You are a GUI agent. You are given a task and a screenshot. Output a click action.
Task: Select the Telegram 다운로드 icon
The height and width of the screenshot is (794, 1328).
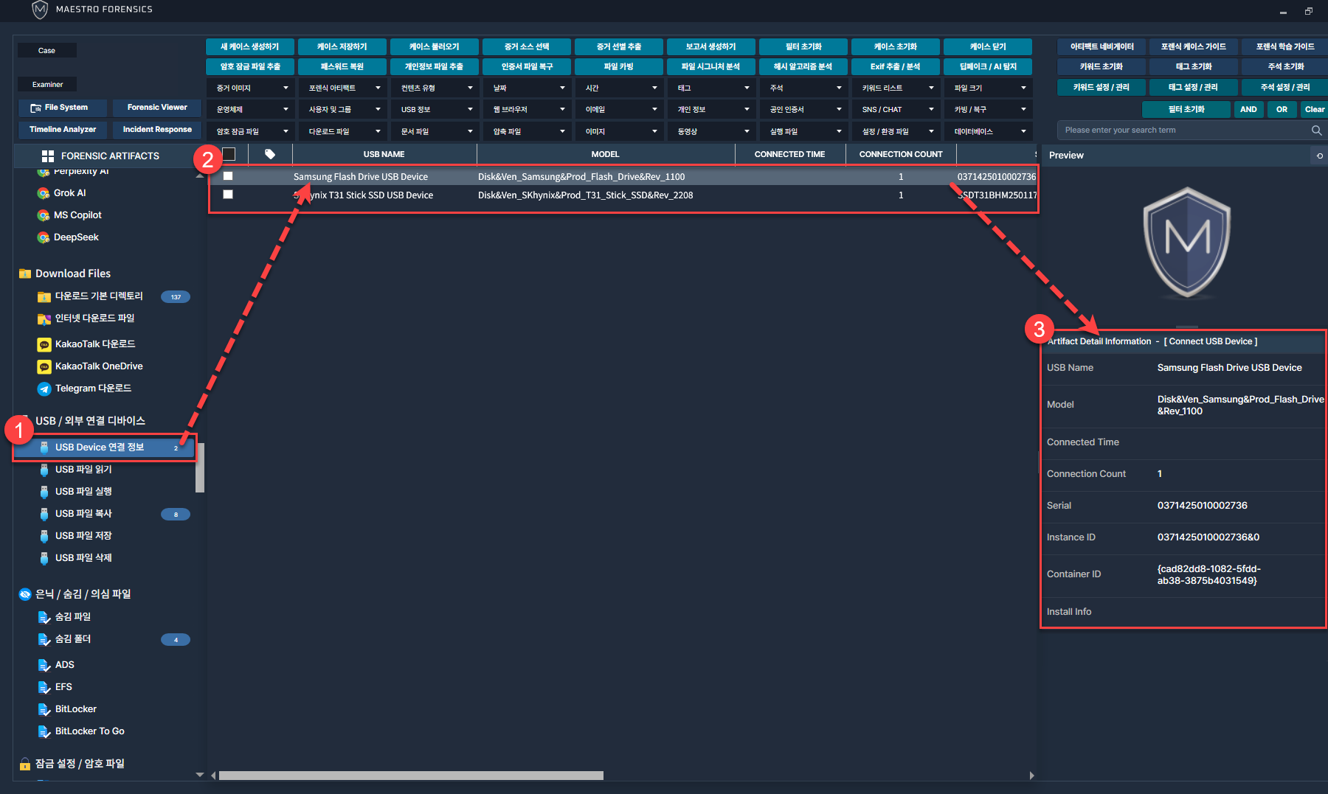click(x=44, y=389)
